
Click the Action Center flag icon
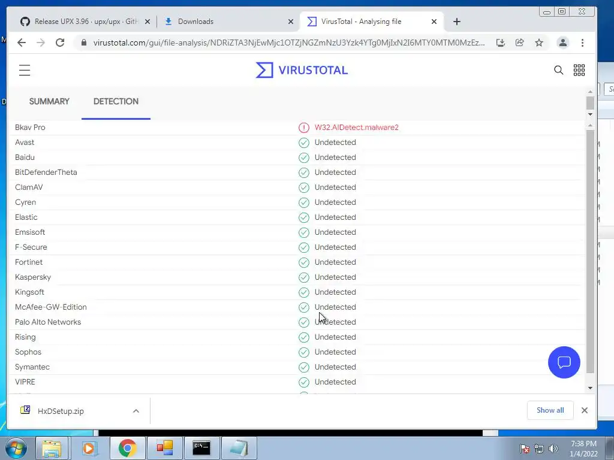point(525,449)
